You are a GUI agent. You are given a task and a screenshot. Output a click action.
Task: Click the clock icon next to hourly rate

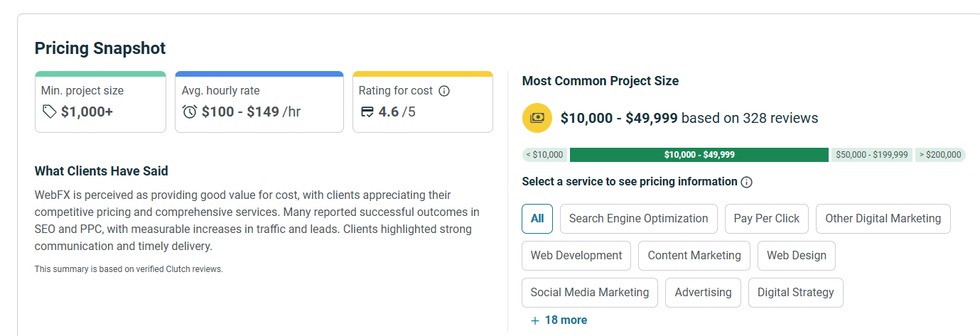[190, 112]
